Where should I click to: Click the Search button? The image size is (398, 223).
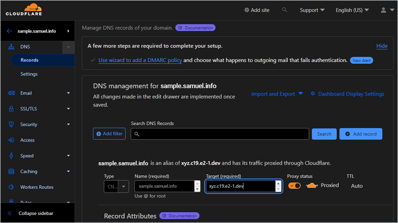pyautogui.click(x=324, y=134)
